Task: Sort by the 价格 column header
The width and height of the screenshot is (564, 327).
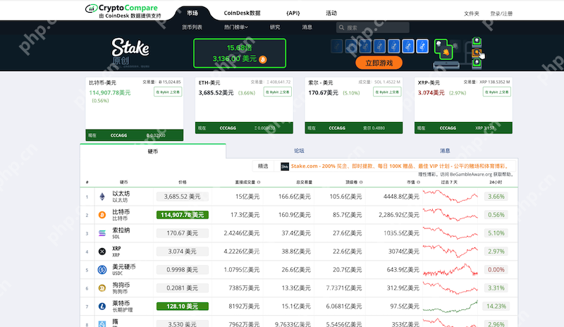Action: point(183,183)
